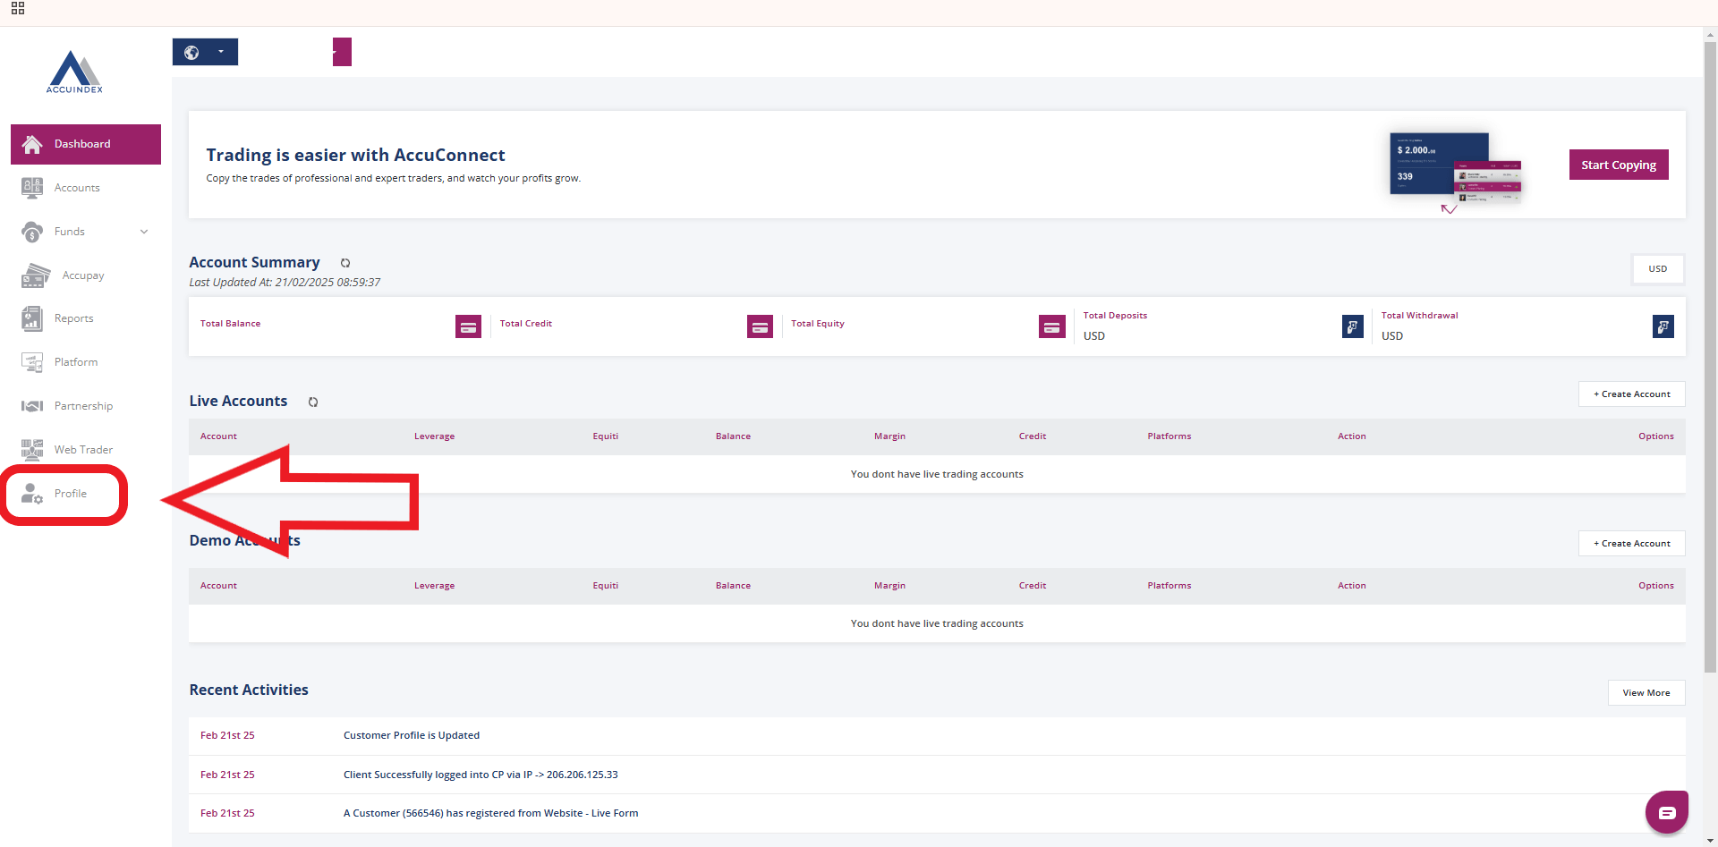
Task: Click View More in Recent Activities
Action: coord(1646,693)
